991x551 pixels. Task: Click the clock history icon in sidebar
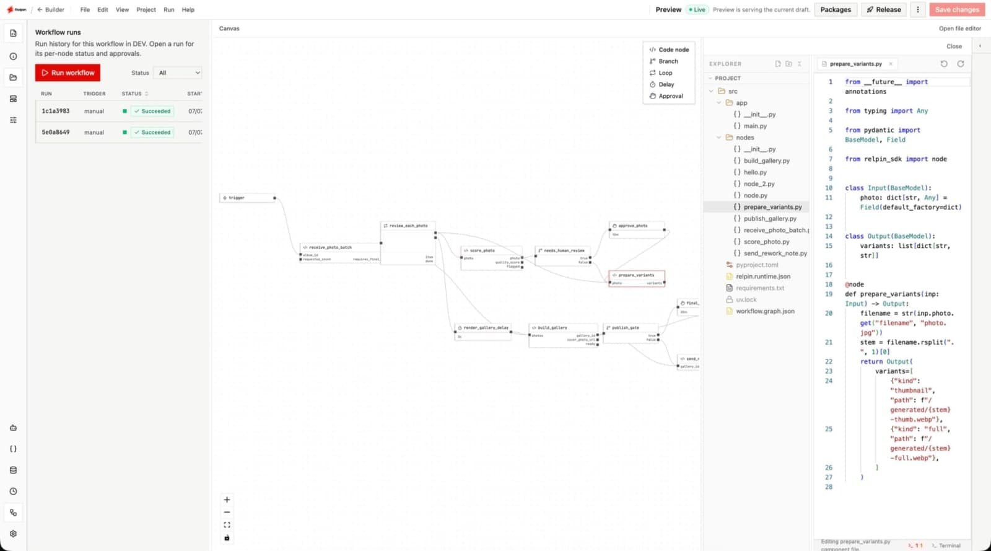pyautogui.click(x=13, y=491)
